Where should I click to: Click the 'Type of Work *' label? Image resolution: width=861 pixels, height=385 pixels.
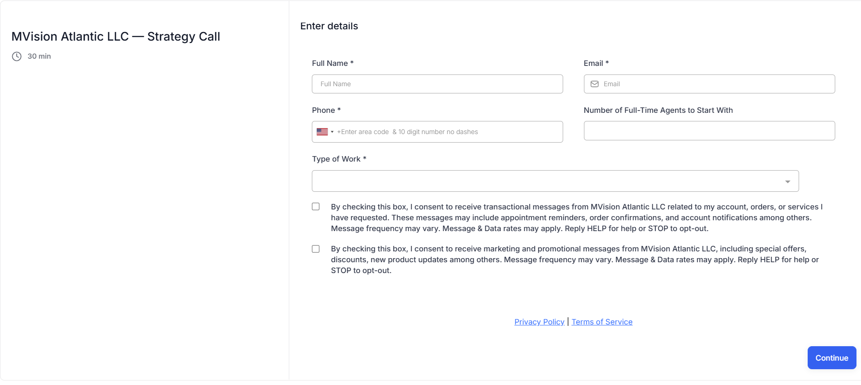[x=339, y=159]
